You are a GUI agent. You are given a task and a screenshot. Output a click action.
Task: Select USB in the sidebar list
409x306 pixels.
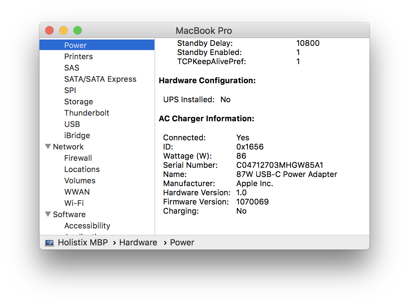click(x=72, y=124)
